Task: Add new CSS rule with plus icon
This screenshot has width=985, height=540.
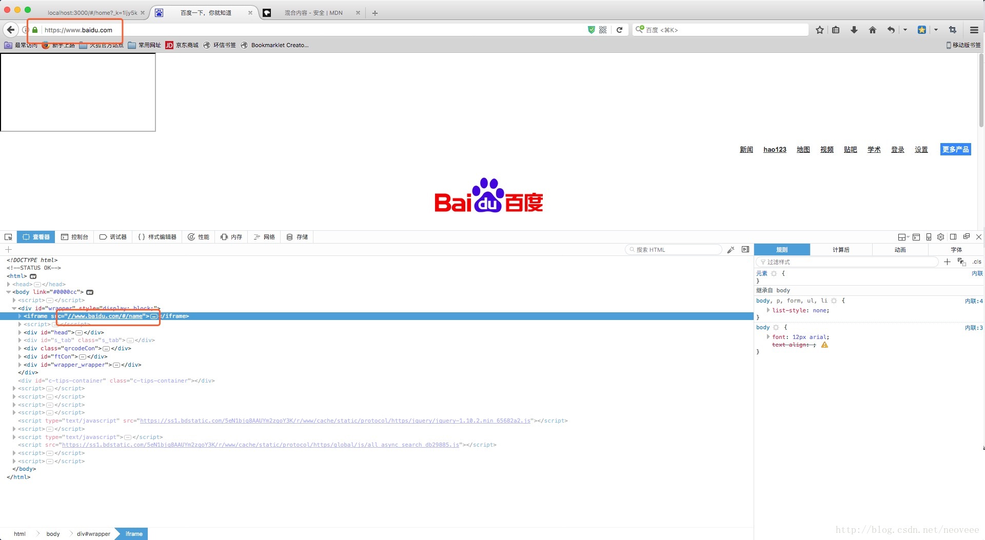Action: (x=947, y=262)
